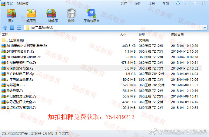Click archive icon of 重点难点攻克精讲.7z
The height and width of the screenshot is (137, 209).
4,108
